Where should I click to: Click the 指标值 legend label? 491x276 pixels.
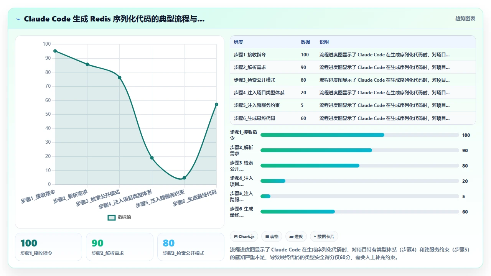[x=124, y=217]
